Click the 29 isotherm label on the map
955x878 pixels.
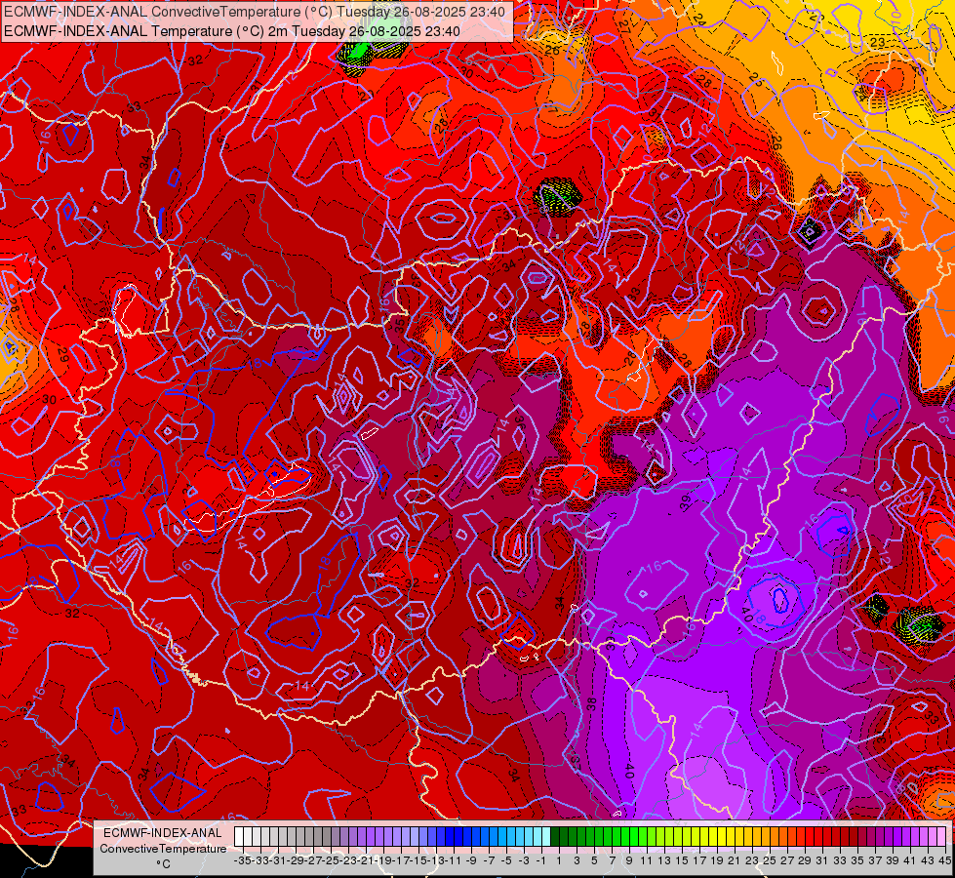point(62,354)
